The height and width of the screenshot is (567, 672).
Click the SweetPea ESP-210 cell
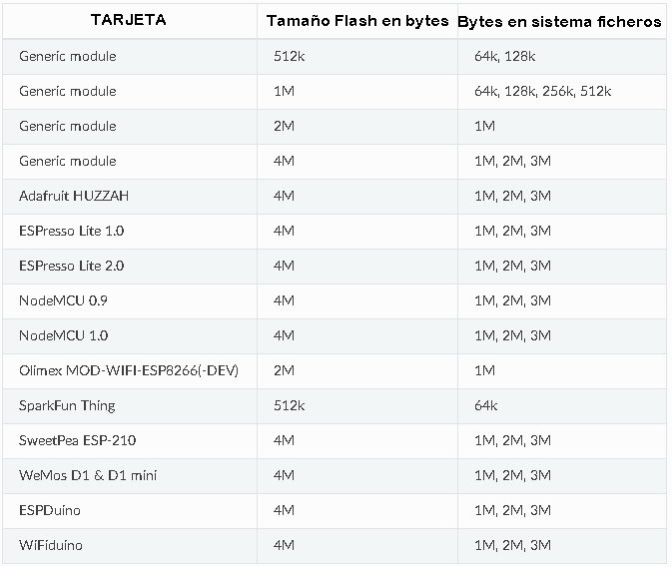[x=77, y=440]
